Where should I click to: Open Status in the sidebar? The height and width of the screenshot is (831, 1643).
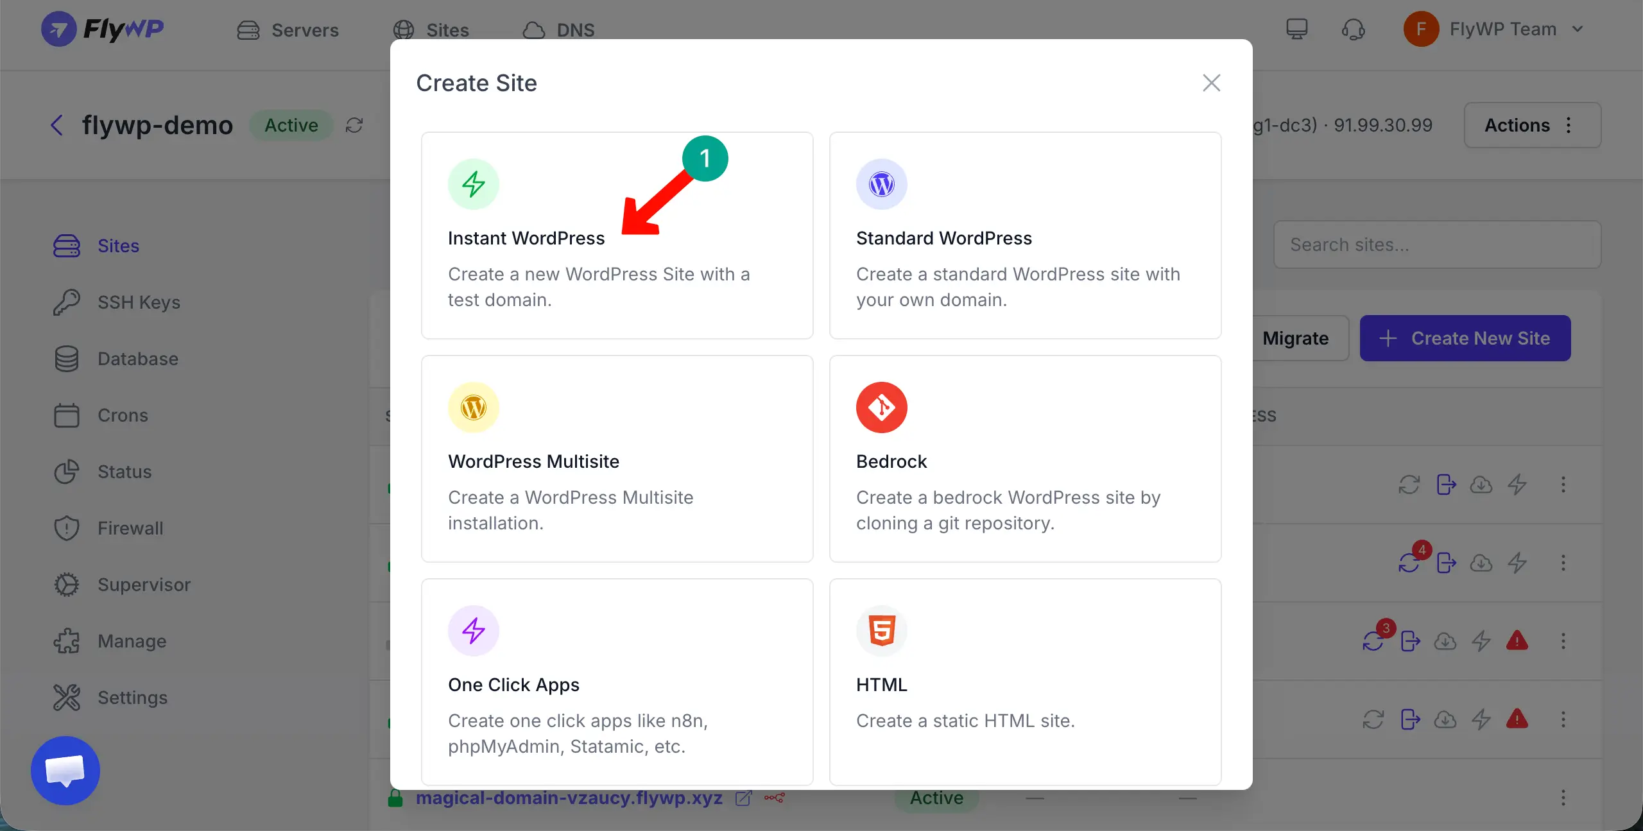pyautogui.click(x=103, y=472)
